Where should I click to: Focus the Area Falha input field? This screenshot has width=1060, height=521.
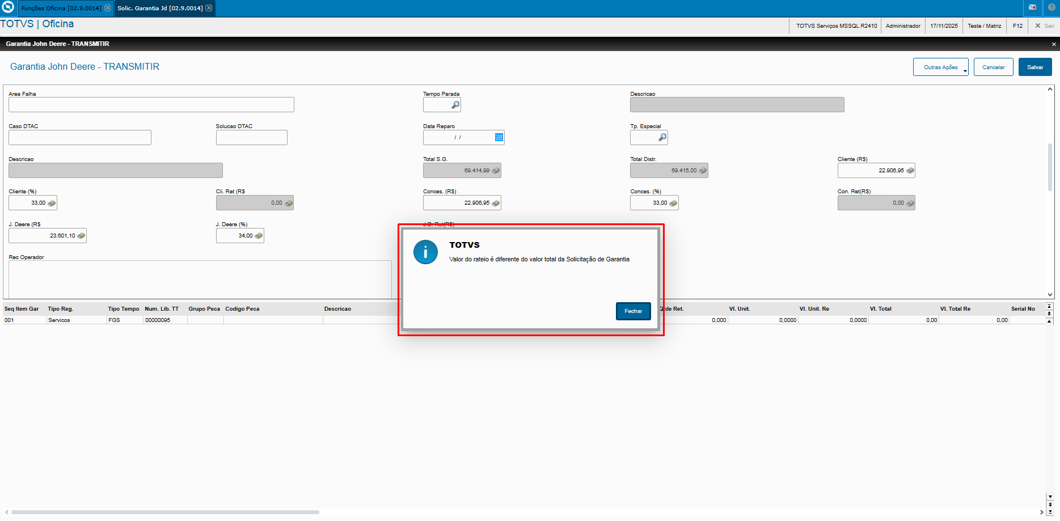[x=151, y=105]
